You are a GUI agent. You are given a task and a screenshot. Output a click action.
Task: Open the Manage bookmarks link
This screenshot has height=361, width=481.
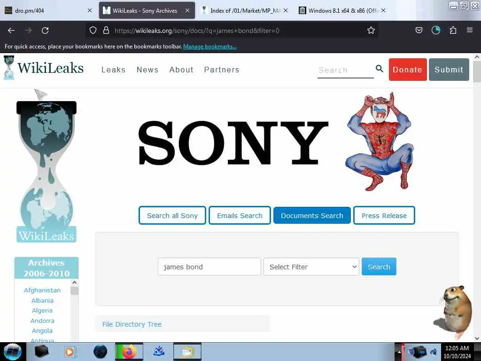tap(210, 47)
